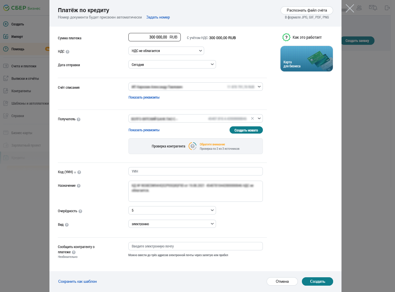This screenshot has height=292, width=395.
Task: Click the help icon next to Очерёдность
Action: (x=80, y=211)
